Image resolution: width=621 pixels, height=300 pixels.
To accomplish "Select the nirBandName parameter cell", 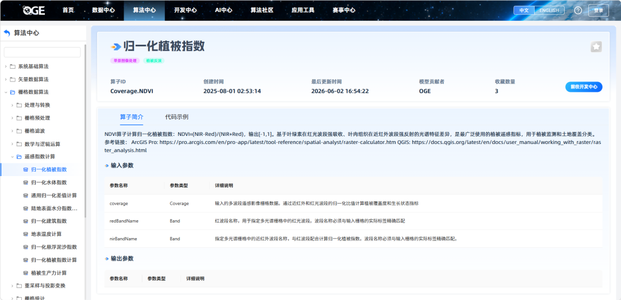I will pyautogui.click(x=123, y=239).
